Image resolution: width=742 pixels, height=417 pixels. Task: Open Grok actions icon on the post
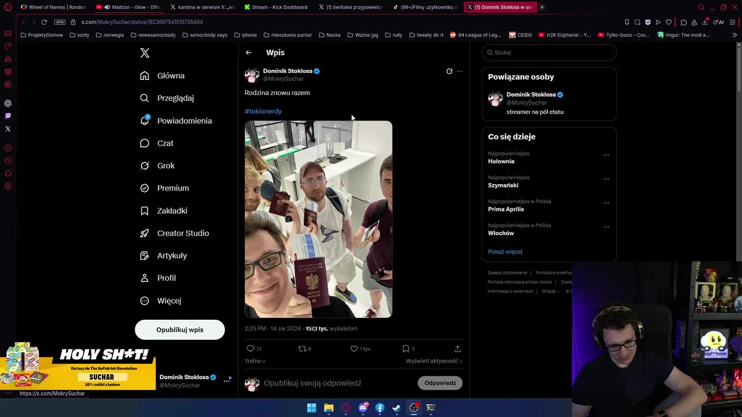[x=449, y=71]
